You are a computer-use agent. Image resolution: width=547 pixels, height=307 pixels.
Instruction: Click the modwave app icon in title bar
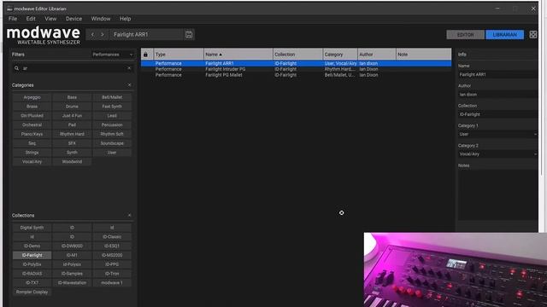(x=9, y=9)
